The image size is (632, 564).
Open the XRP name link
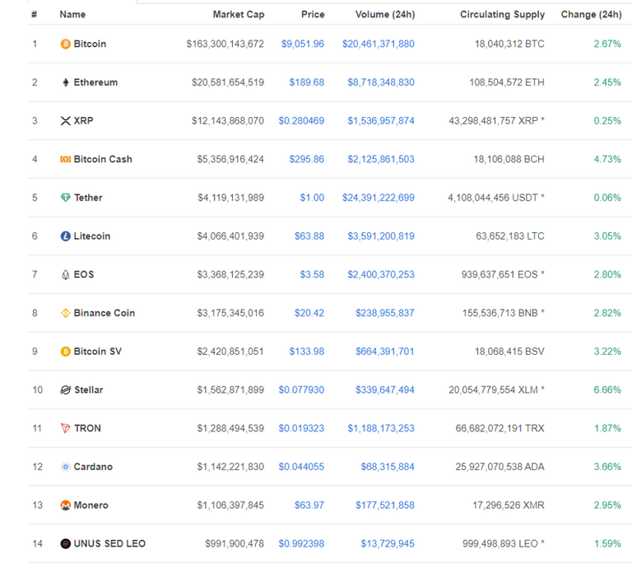83,121
